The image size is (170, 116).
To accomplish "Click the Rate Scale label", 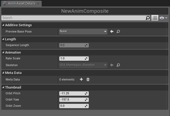I will pos(13,58).
